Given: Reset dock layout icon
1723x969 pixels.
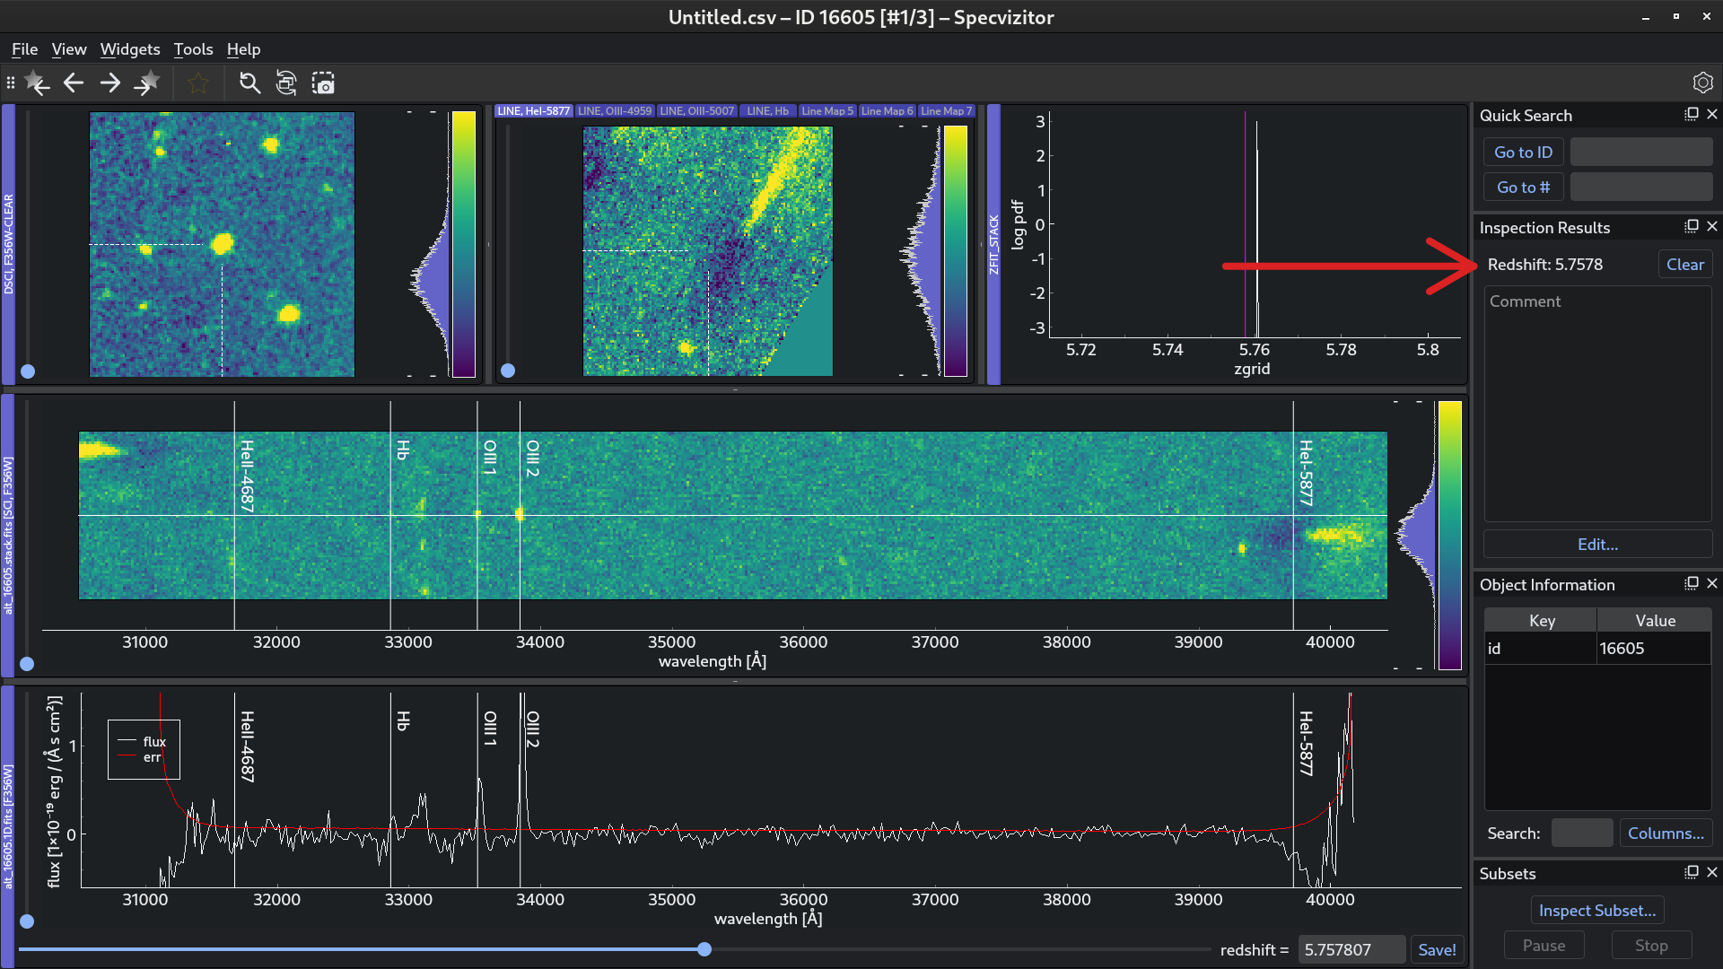Looking at the screenshot, I should [x=286, y=83].
